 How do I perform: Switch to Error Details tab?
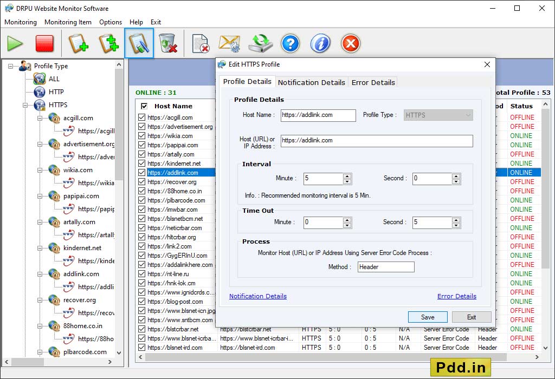tap(373, 82)
